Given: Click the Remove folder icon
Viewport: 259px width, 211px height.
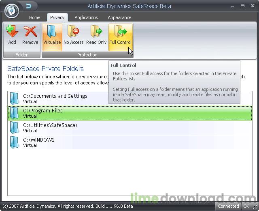Looking at the screenshot, I should pos(30,32).
